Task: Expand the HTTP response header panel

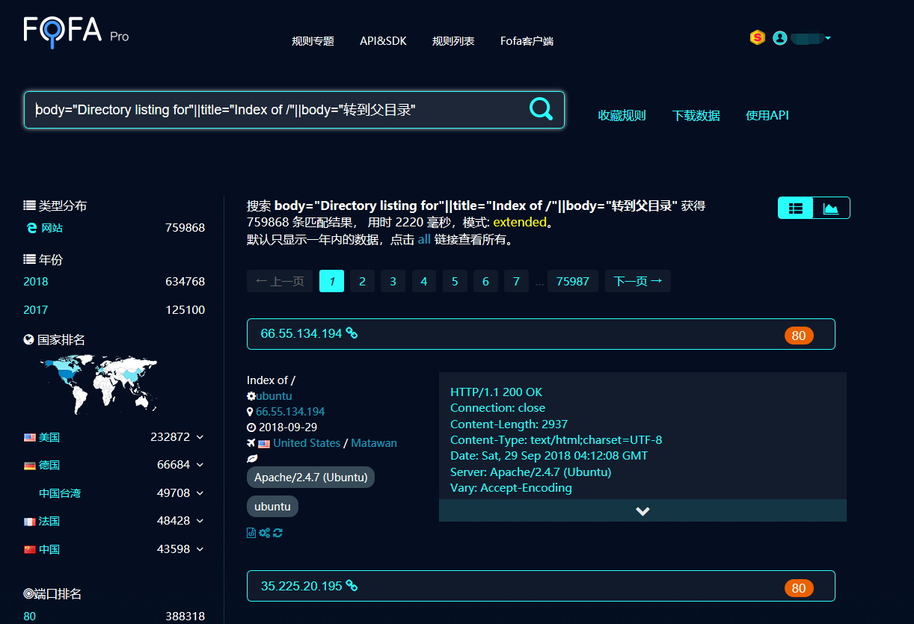Action: pyautogui.click(x=642, y=511)
